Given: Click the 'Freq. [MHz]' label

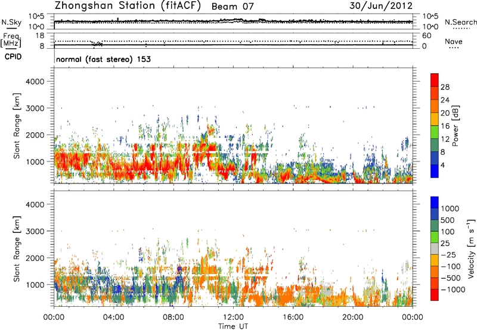Looking at the screenshot, I should pyautogui.click(x=11, y=40).
